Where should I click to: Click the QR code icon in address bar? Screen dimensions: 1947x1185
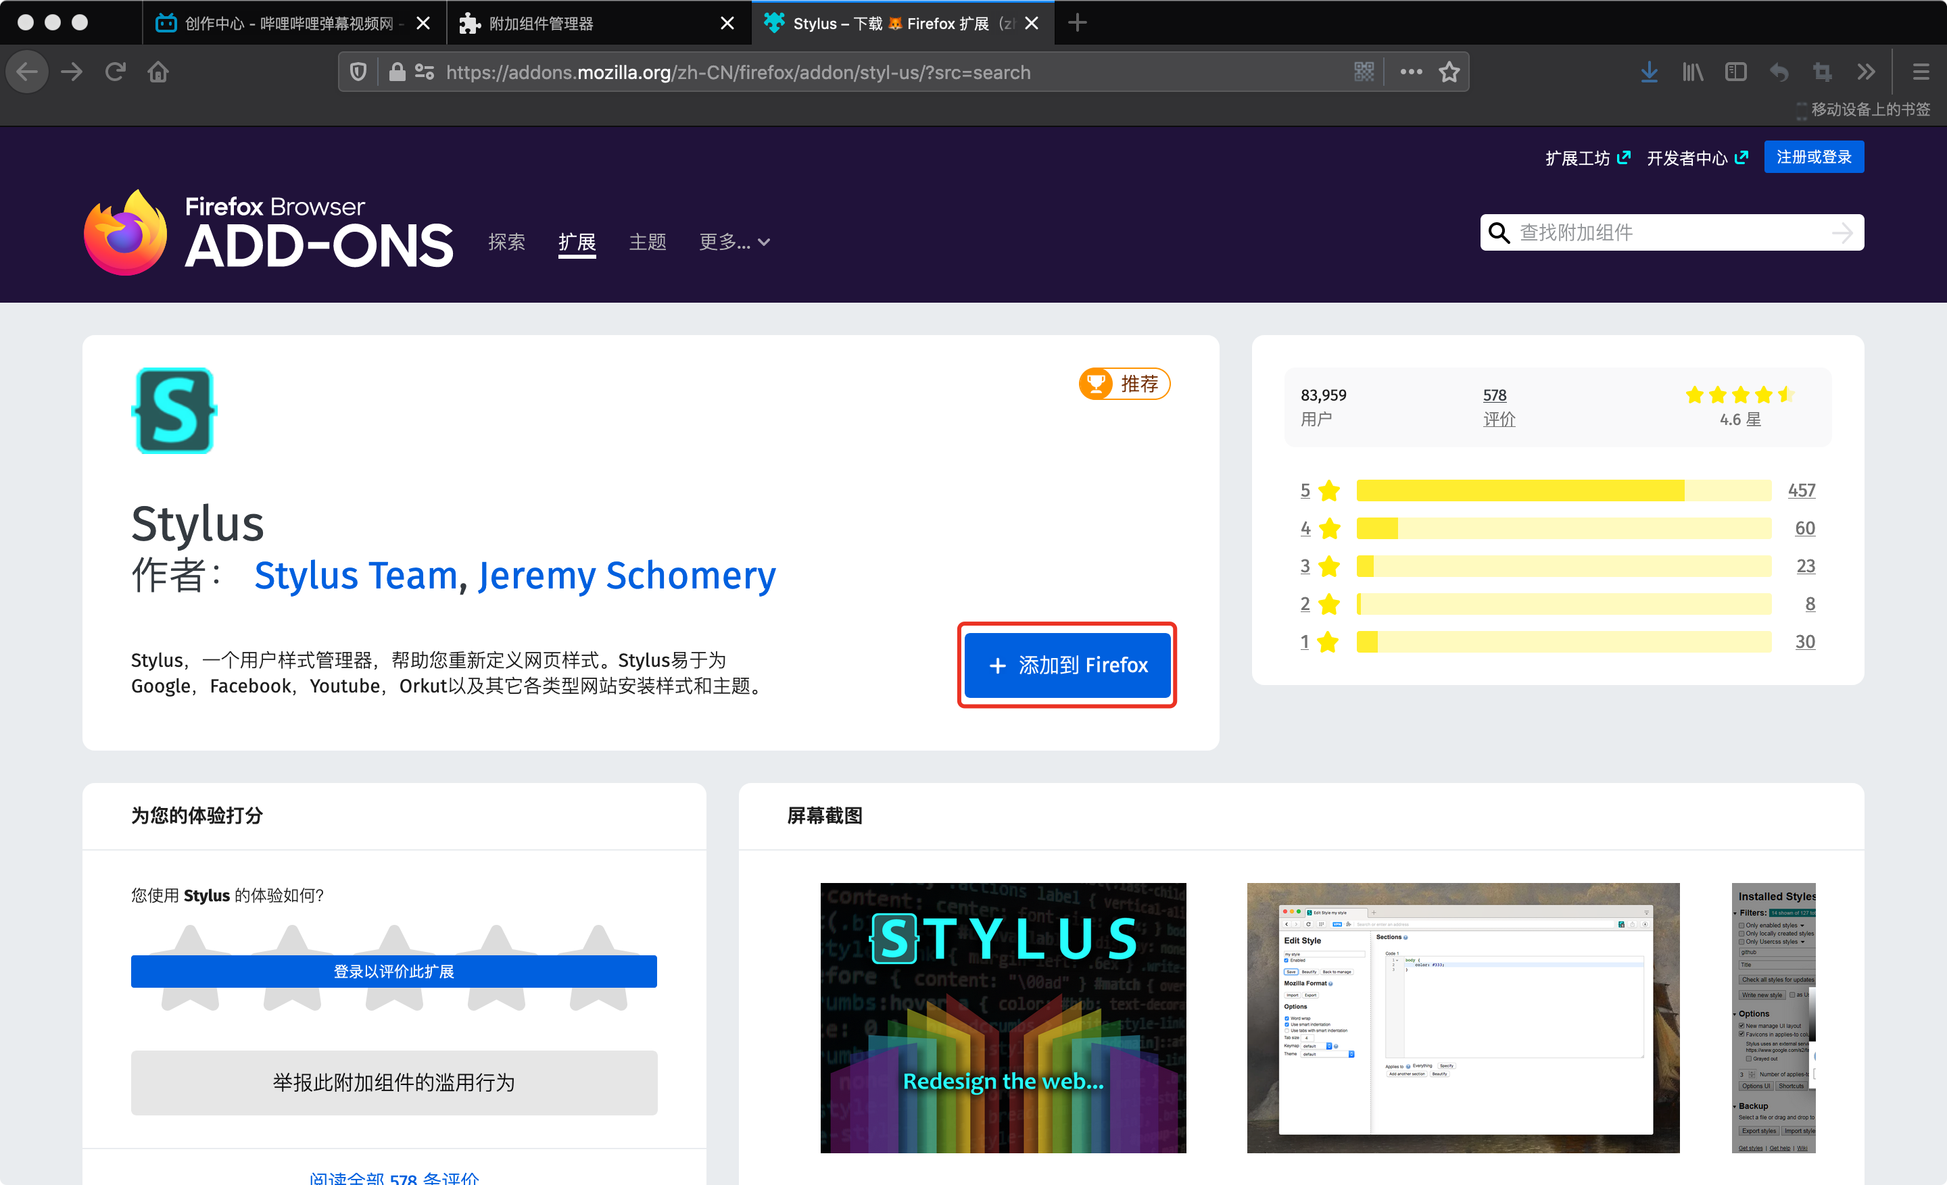[1364, 72]
